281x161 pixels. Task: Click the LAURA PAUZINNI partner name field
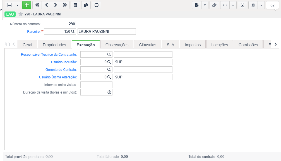pos(107,31)
